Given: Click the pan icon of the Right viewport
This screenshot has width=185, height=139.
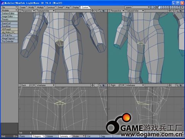Looking at the screenshot, I should pyautogui.click(x=170, y=85).
